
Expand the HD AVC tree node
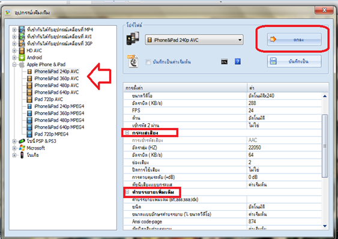click(x=14, y=50)
